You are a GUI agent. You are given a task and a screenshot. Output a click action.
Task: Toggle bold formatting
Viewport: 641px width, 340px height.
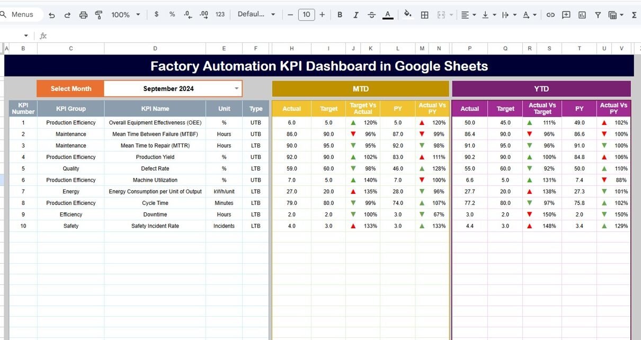coord(340,15)
